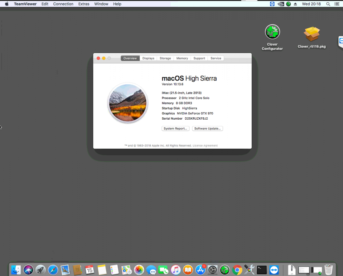Open Notification Center list icon

[x=337, y=4]
